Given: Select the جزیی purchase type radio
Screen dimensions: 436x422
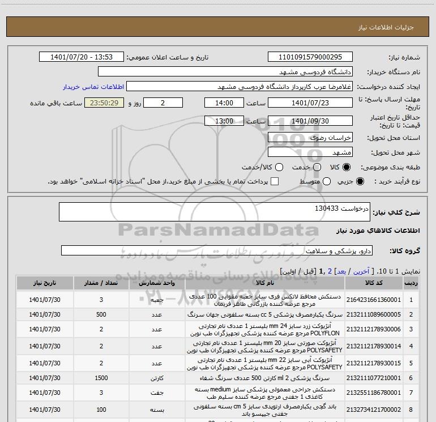Looking at the screenshot, I should [360, 181].
